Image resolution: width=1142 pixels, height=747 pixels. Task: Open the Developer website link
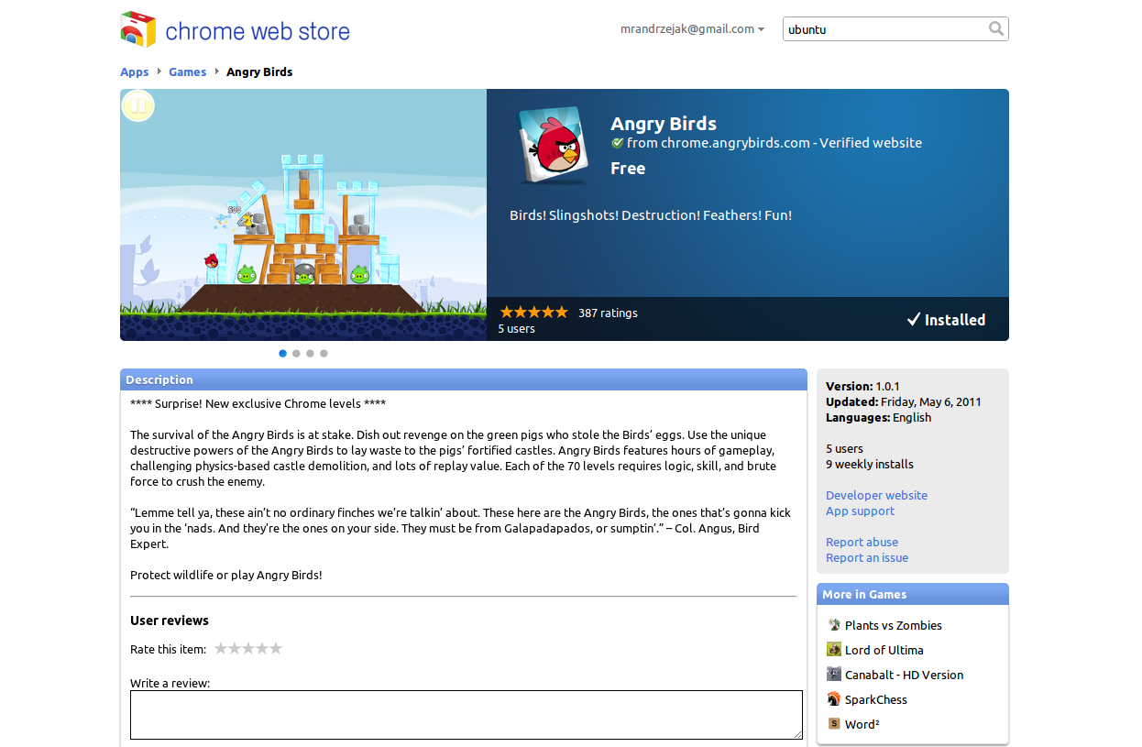(876, 495)
